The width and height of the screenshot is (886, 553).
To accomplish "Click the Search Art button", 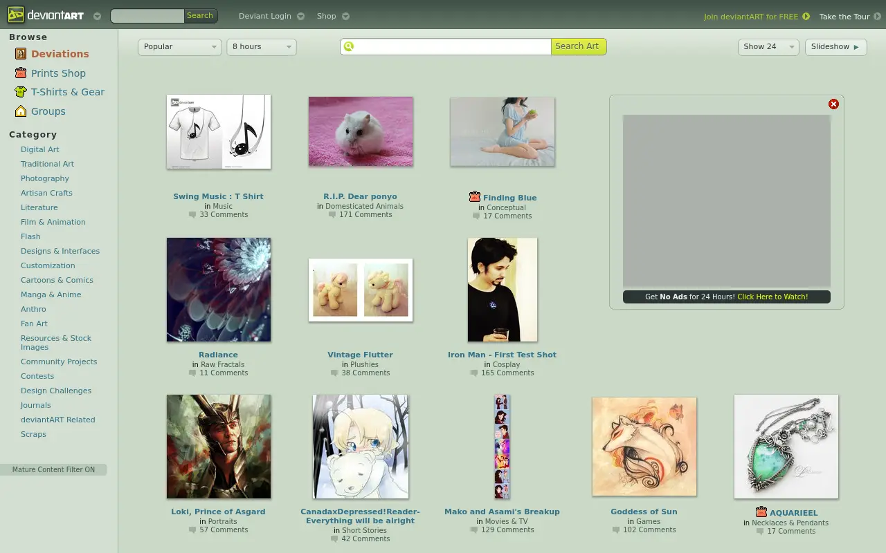I will (579, 46).
